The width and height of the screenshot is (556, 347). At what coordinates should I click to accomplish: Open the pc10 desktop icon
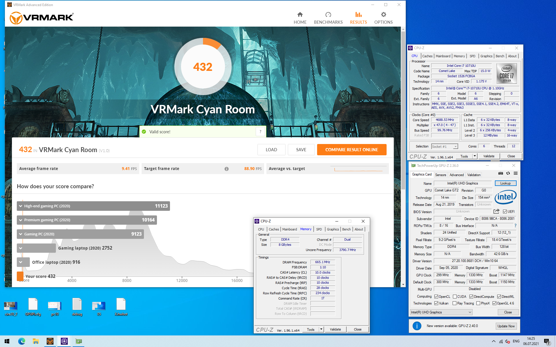coord(55,307)
